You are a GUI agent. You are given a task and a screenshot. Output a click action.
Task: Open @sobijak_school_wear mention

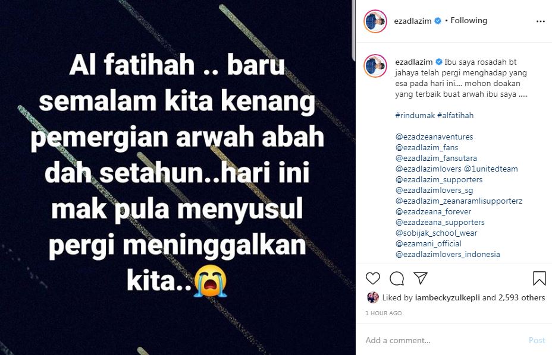tap(436, 233)
